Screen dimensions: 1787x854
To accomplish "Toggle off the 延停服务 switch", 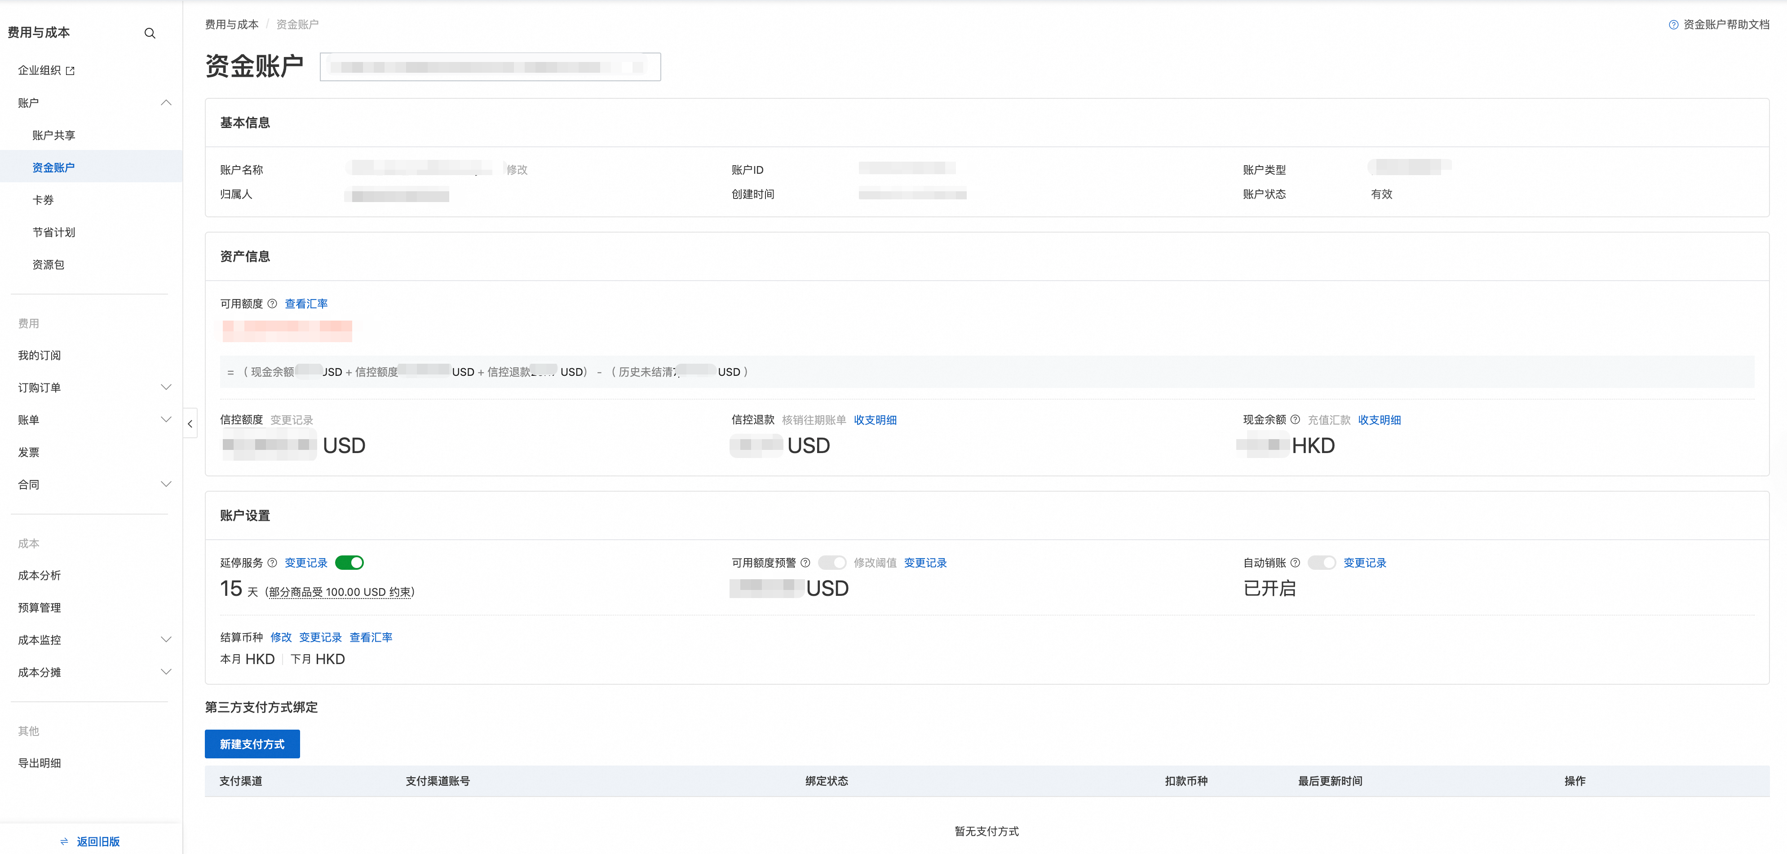I will tap(349, 562).
